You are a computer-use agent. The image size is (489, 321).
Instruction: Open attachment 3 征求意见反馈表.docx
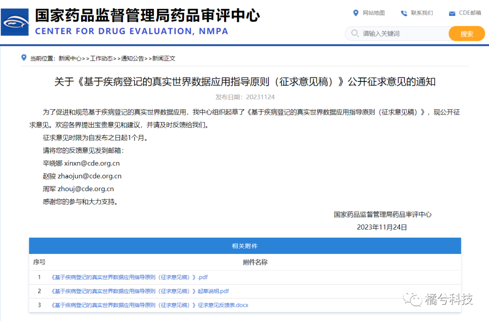[149, 305]
